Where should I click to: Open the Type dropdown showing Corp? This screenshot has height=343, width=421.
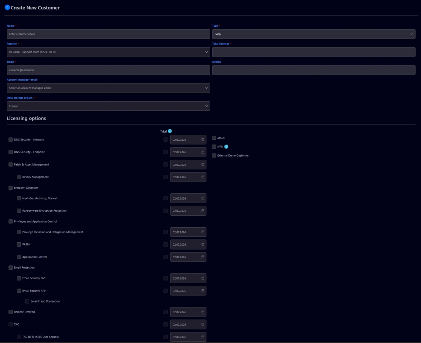coord(314,34)
